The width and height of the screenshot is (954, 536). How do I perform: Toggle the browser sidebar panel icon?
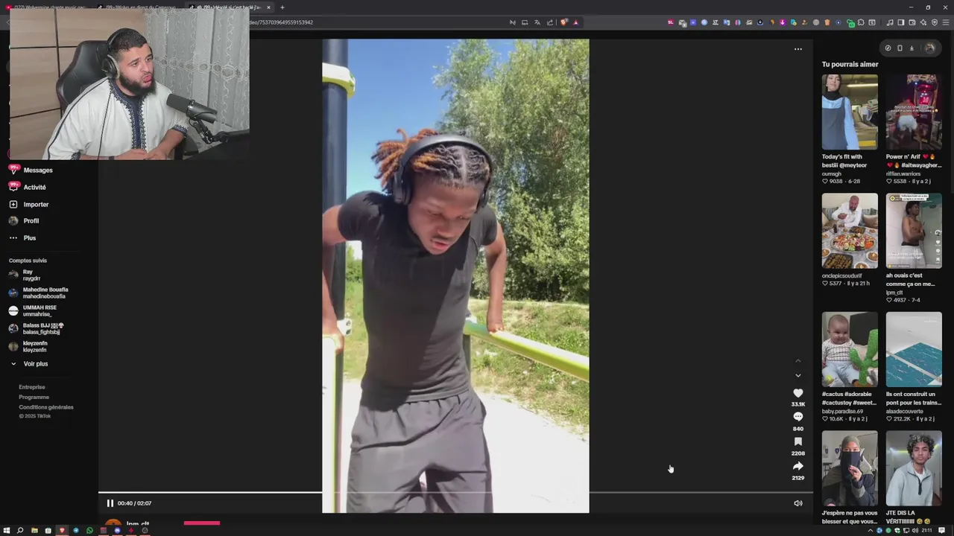pos(901,22)
